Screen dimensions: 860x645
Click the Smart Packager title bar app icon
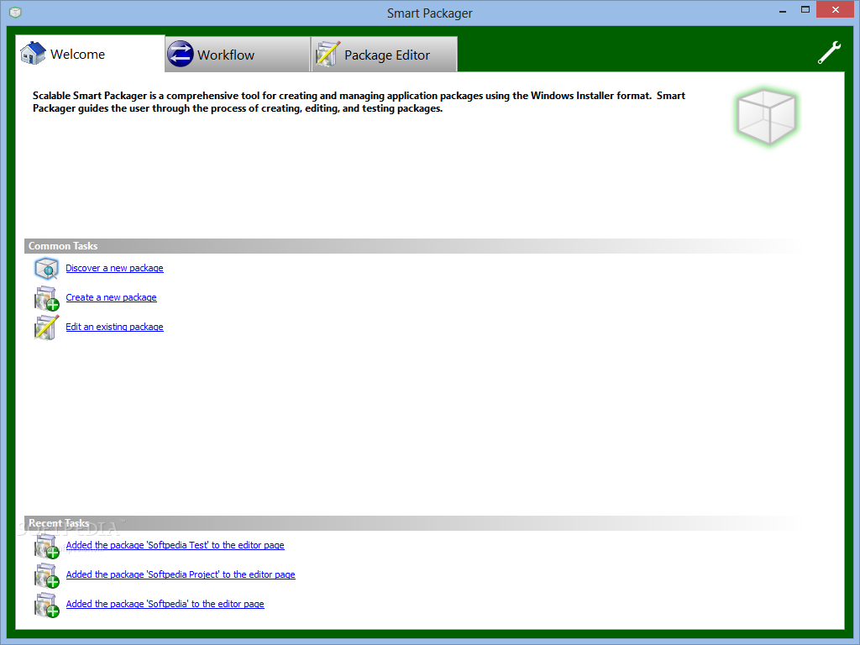pos(15,12)
